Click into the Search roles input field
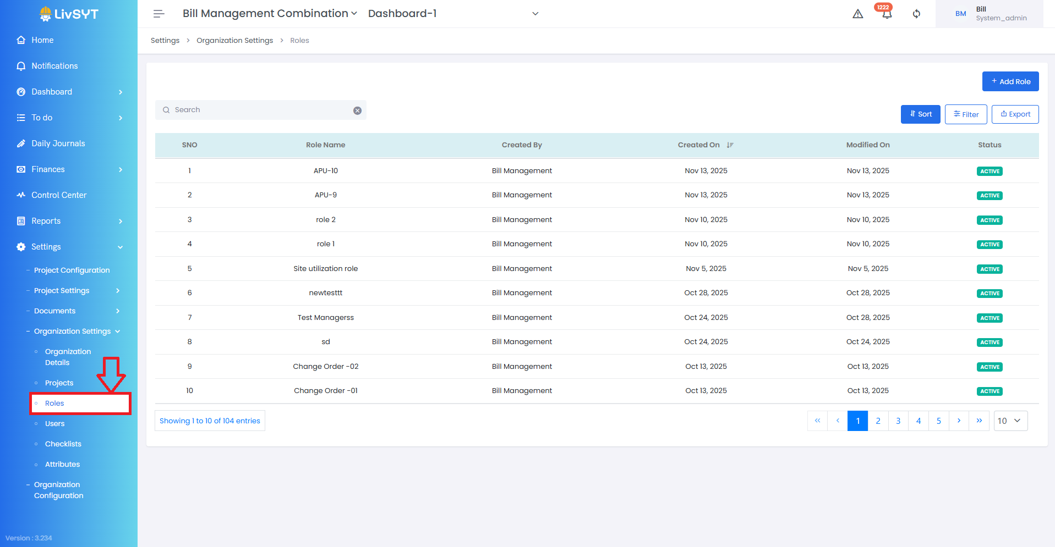Image resolution: width=1055 pixels, height=547 pixels. [259, 110]
